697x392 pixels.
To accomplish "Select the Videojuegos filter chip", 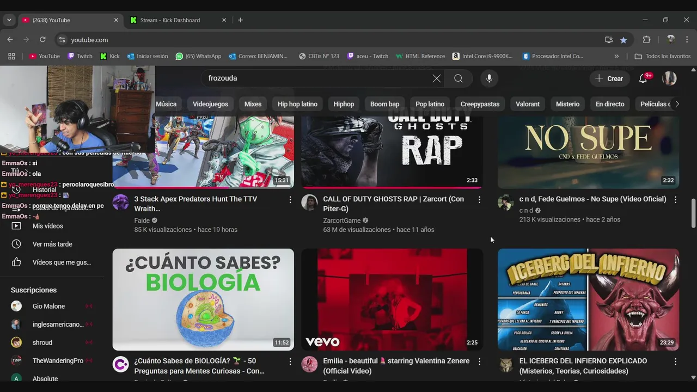I will pos(210,104).
